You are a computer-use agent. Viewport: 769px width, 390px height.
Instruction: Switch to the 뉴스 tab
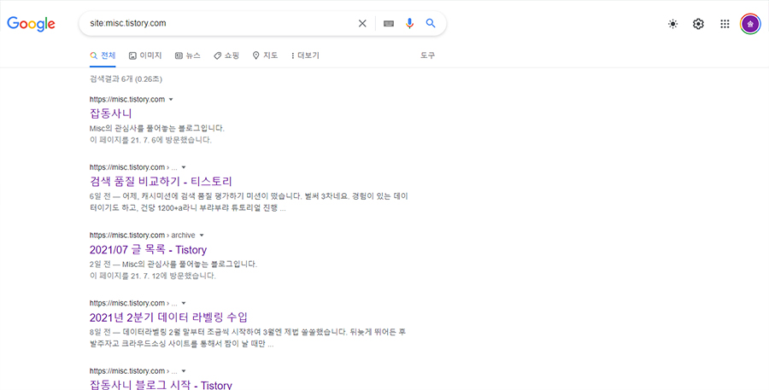click(x=188, y=55)
